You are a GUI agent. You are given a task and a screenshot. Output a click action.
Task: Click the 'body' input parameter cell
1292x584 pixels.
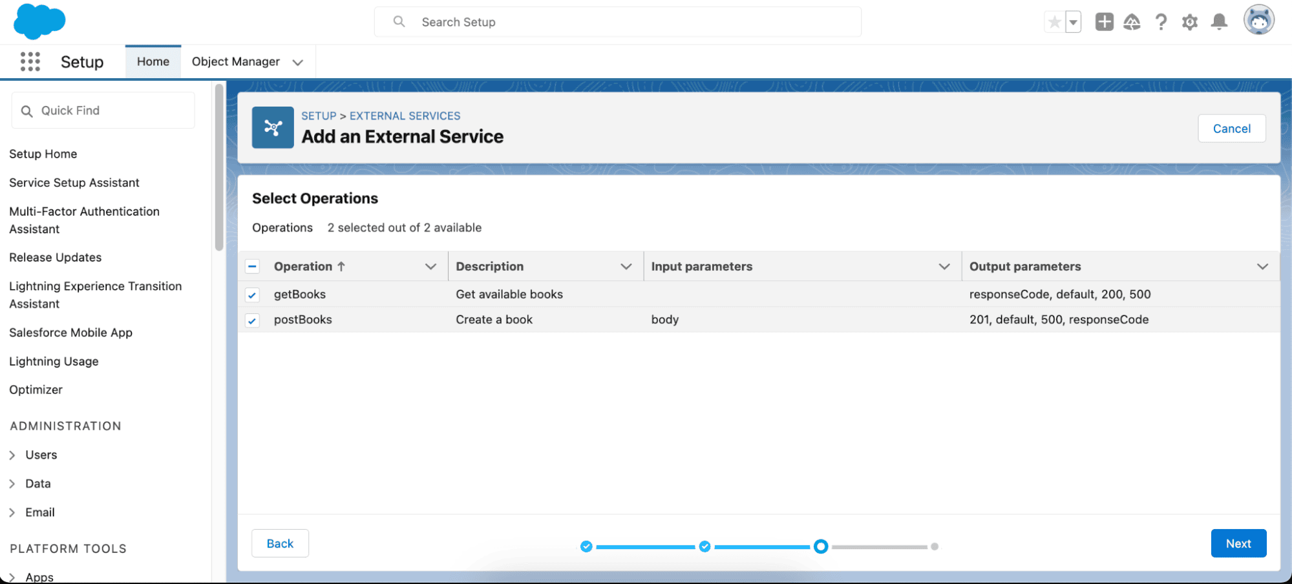[x=665, y=320]
